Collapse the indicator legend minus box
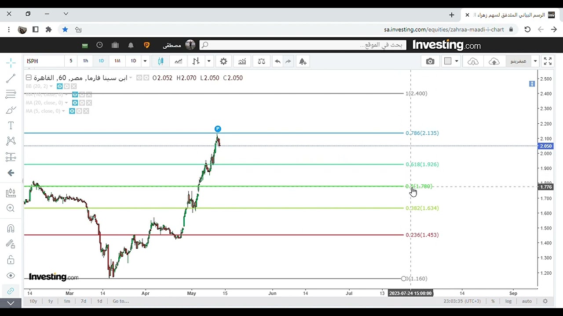This screenshot has width=563, height=316. point(29,78)
